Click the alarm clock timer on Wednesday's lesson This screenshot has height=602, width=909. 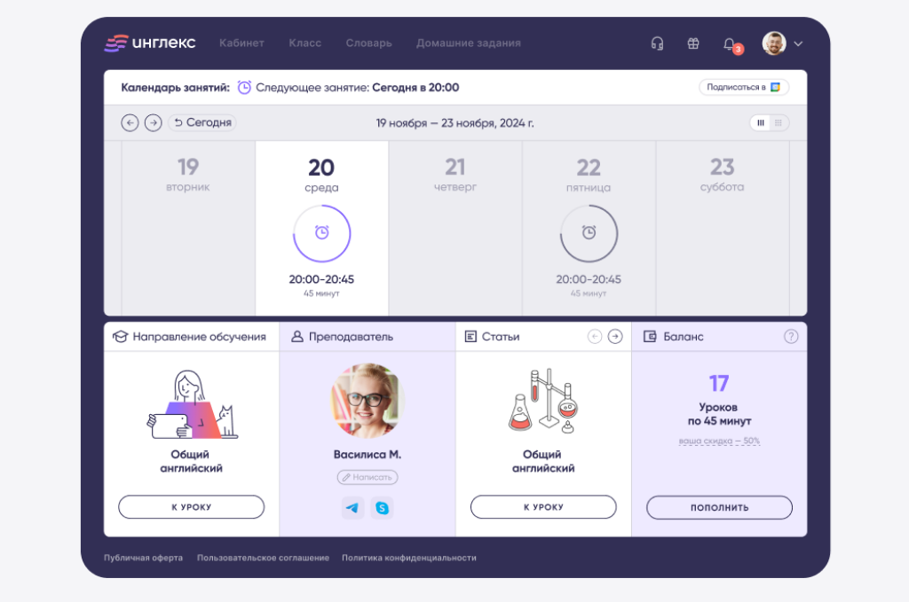point(321,232)
